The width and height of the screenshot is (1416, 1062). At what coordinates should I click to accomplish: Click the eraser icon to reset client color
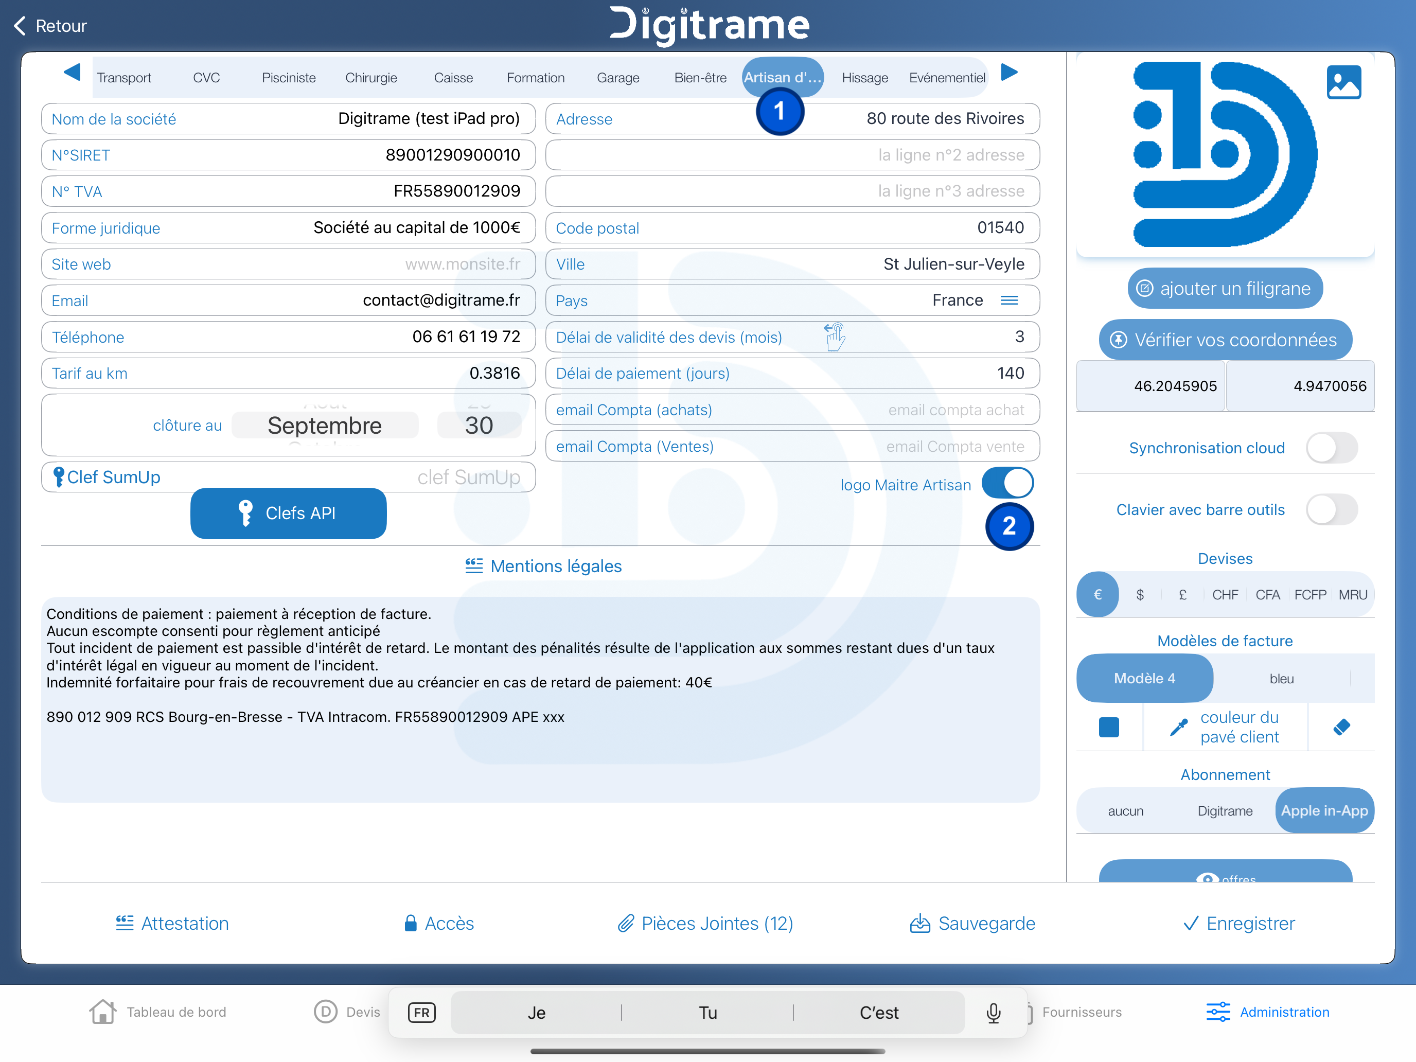coord(1342,727)
